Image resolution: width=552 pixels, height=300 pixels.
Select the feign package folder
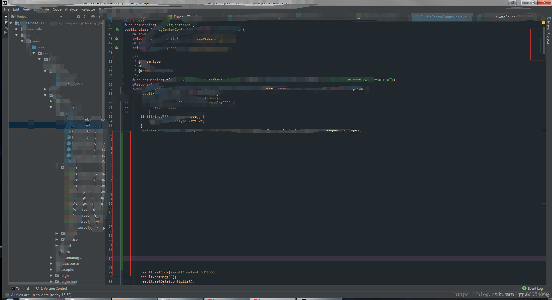(x=62, y=276)
